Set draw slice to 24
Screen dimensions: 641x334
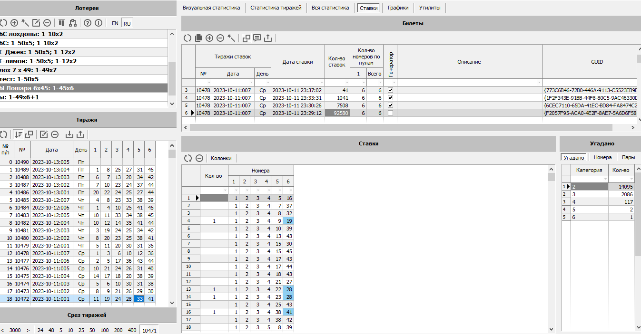click(40, 330)
